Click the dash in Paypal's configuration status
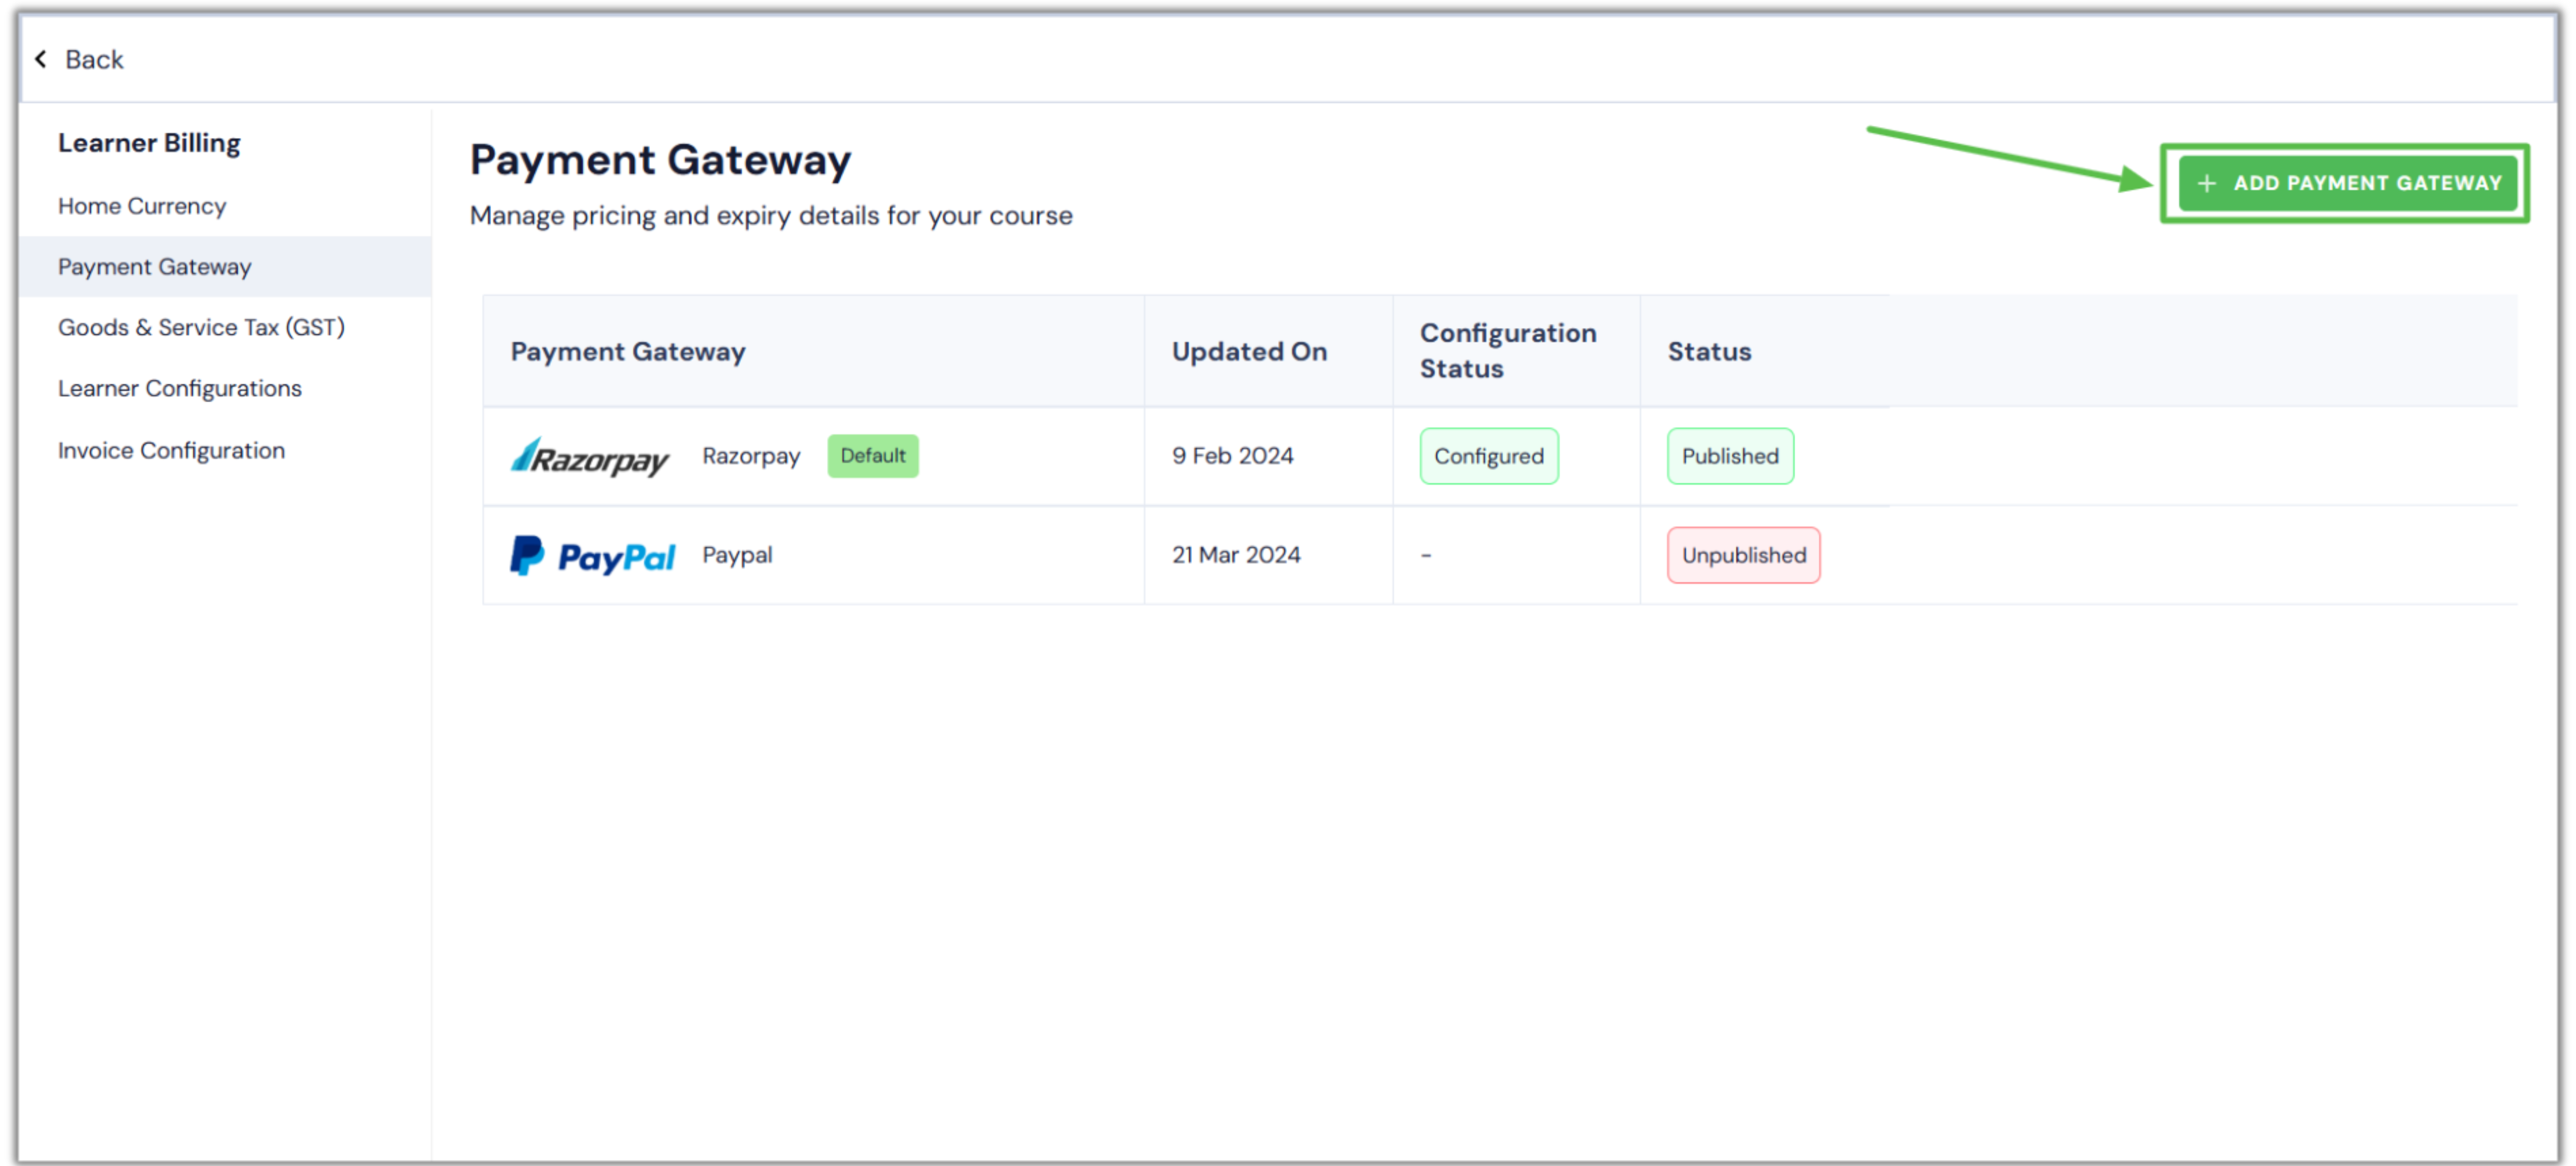This screenshot has width=2576, height=1166. point(1426,555)
